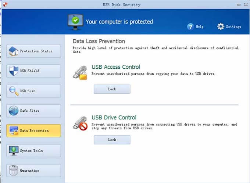Click the Data Protection lock icon
The image size is (250, 183).
pyautogui.click(x=13, y=130)
